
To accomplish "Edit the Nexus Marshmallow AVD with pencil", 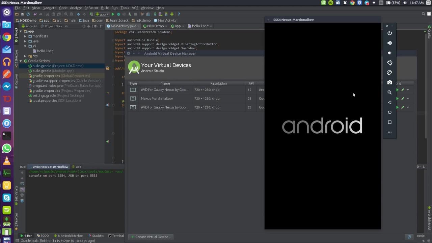I will click(403, 99).
